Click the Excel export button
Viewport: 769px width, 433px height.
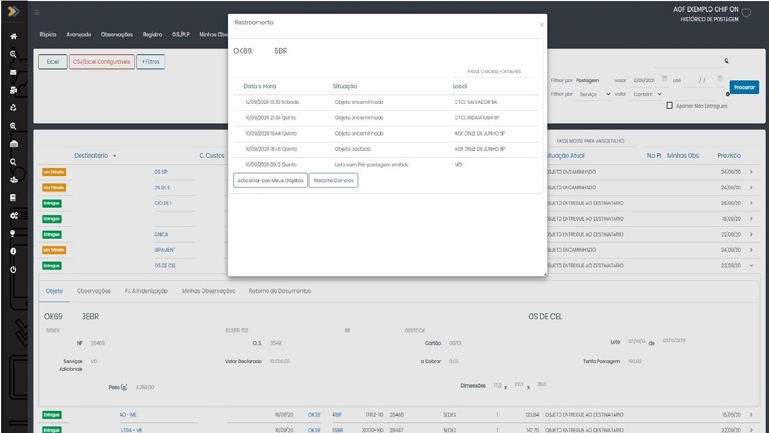pyautogui.click(x=53, y=62)
